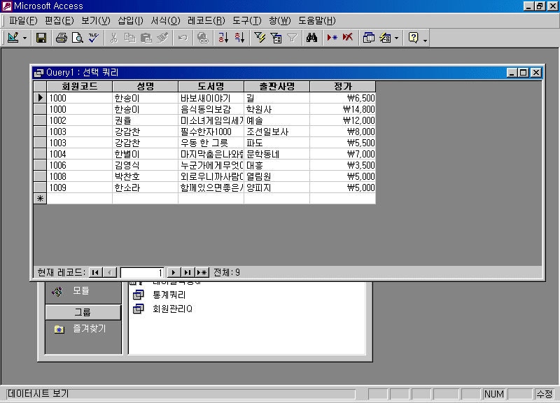Click the cell containing 바보새이야기
The width and height of the screenshot is (560, 403).
[x=211, y=98]
